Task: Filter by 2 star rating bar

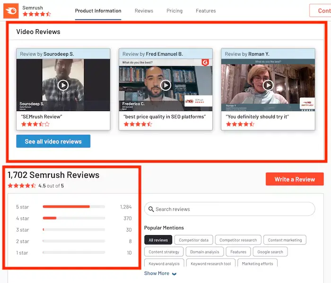Action: point(74,241)
